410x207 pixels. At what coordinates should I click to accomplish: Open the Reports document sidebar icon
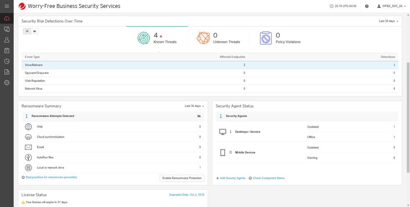pos(7,72)
